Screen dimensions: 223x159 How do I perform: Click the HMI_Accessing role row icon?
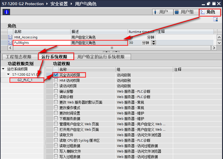10,37
